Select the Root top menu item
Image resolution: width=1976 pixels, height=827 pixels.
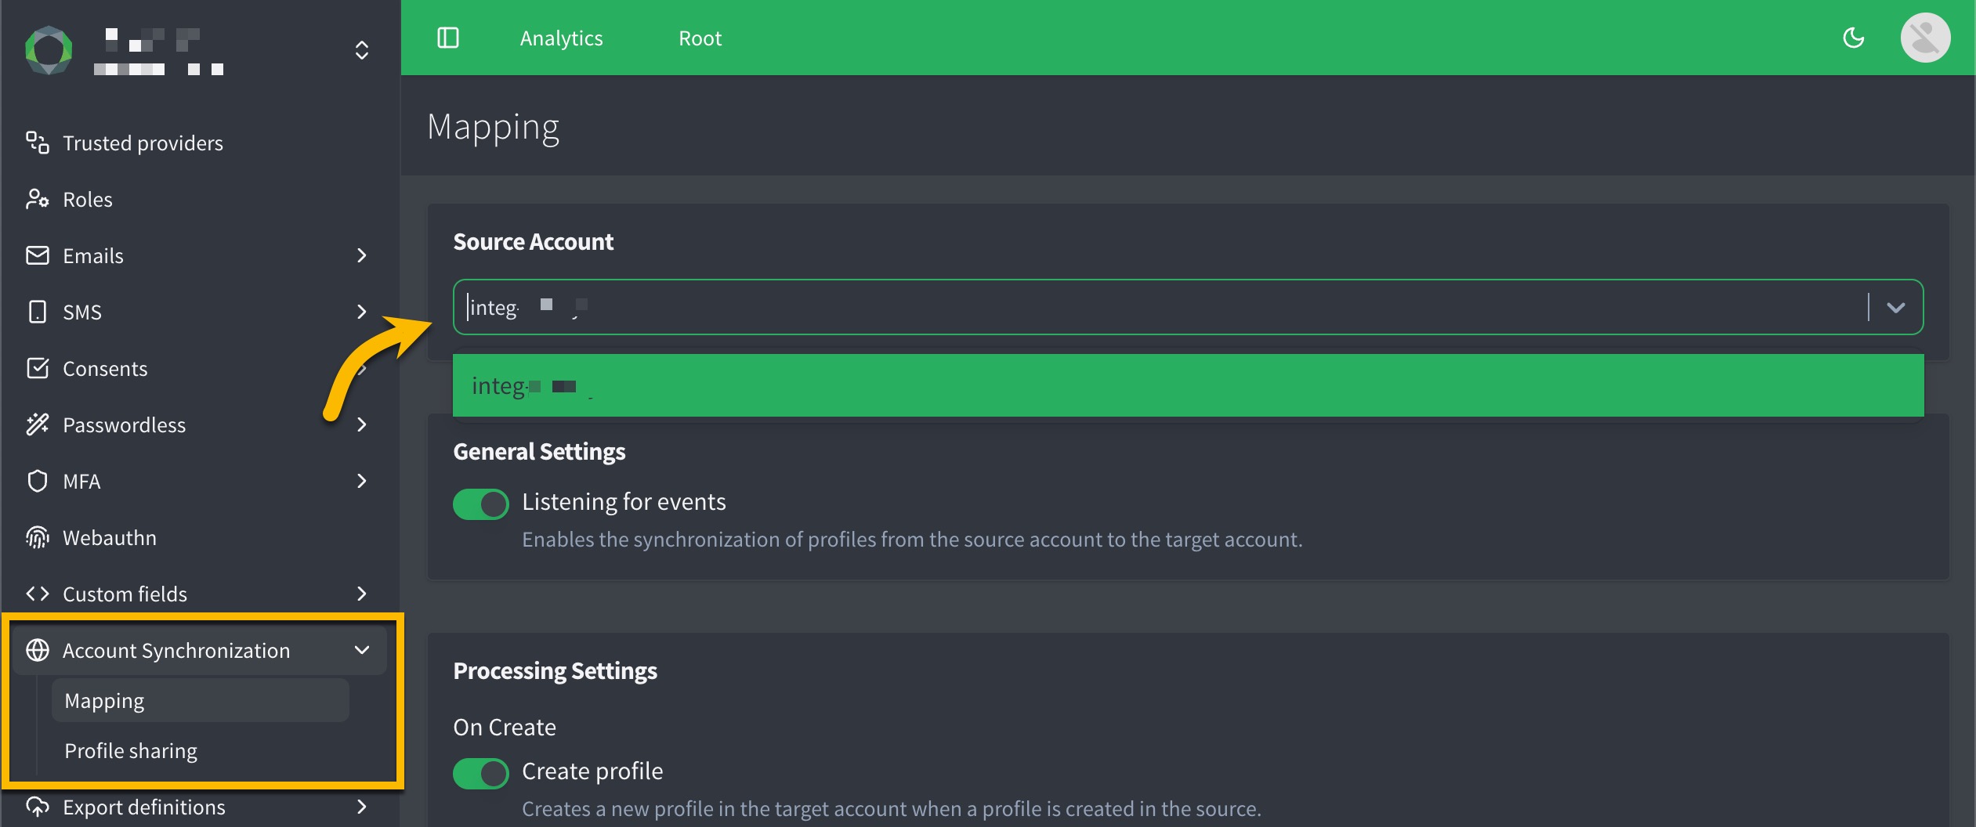click(x=700, y=38)
